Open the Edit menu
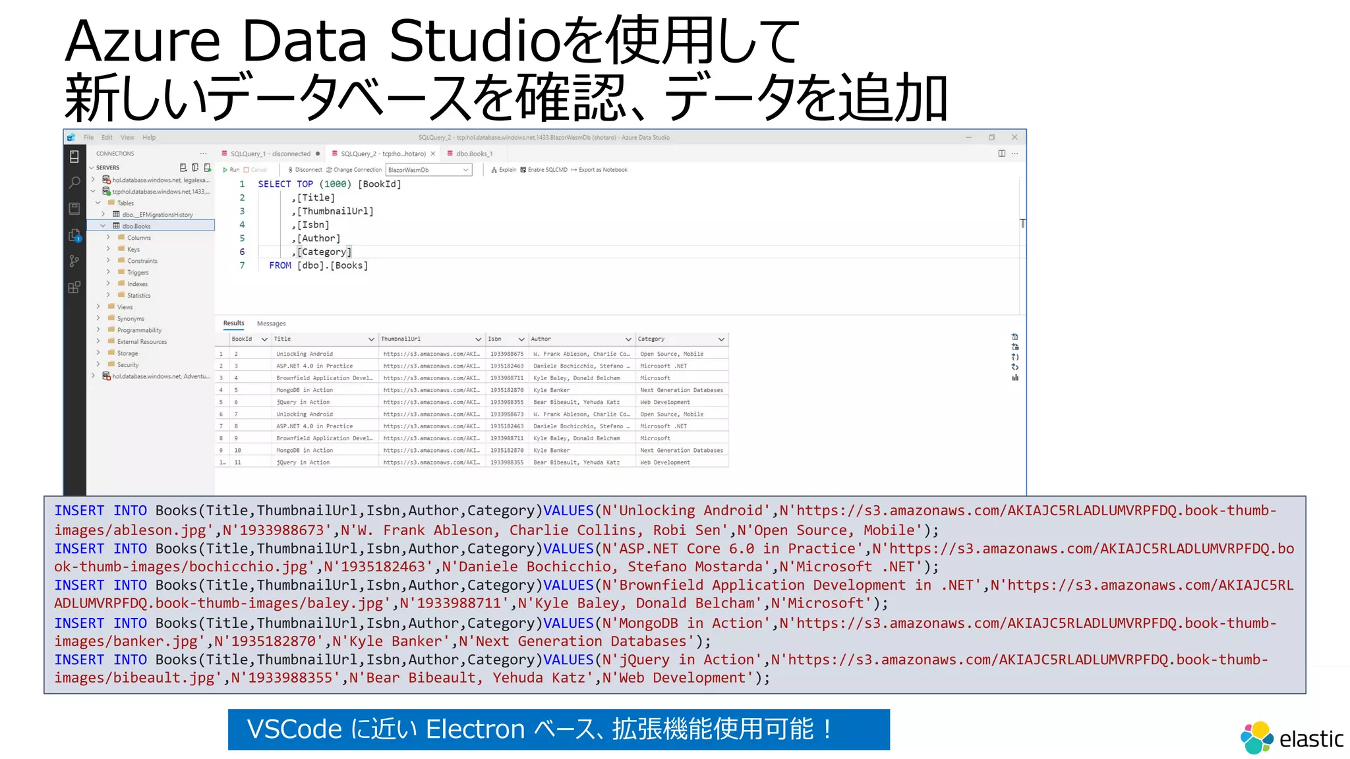 point(107,137)
